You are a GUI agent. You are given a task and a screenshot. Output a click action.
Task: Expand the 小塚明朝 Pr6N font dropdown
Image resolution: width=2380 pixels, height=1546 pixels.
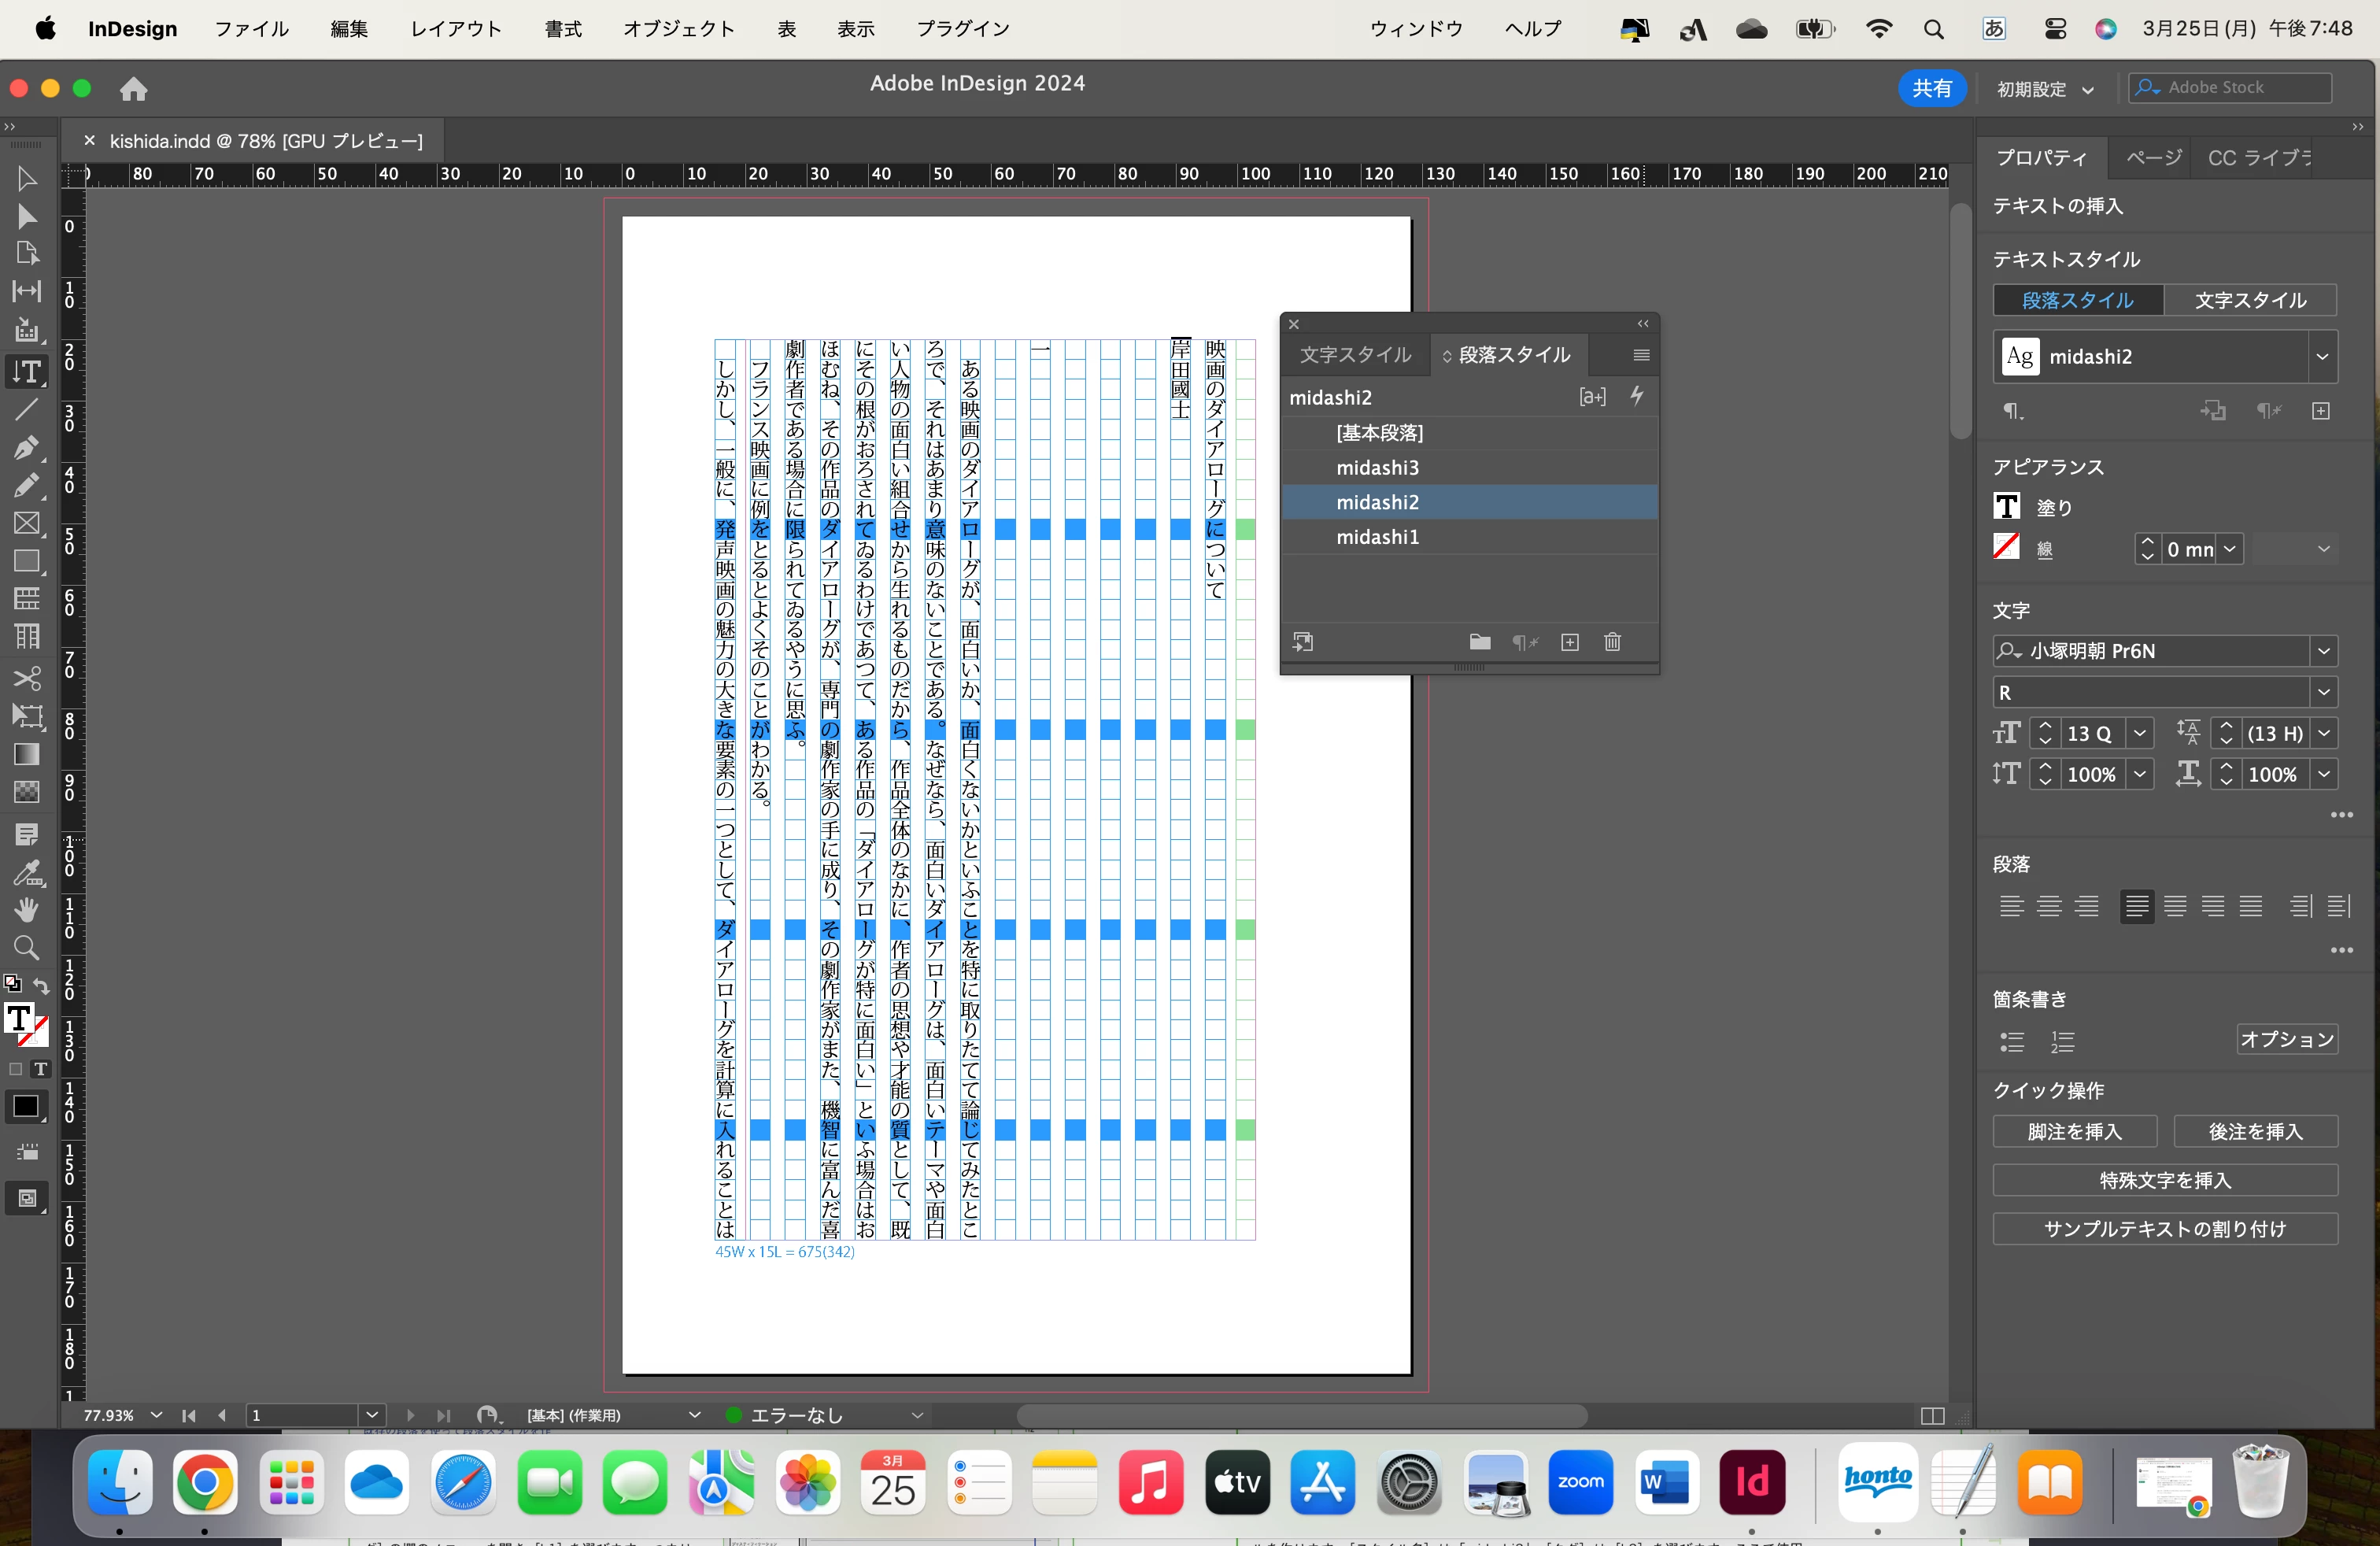pyautogui.click(x=2323, y=651)
